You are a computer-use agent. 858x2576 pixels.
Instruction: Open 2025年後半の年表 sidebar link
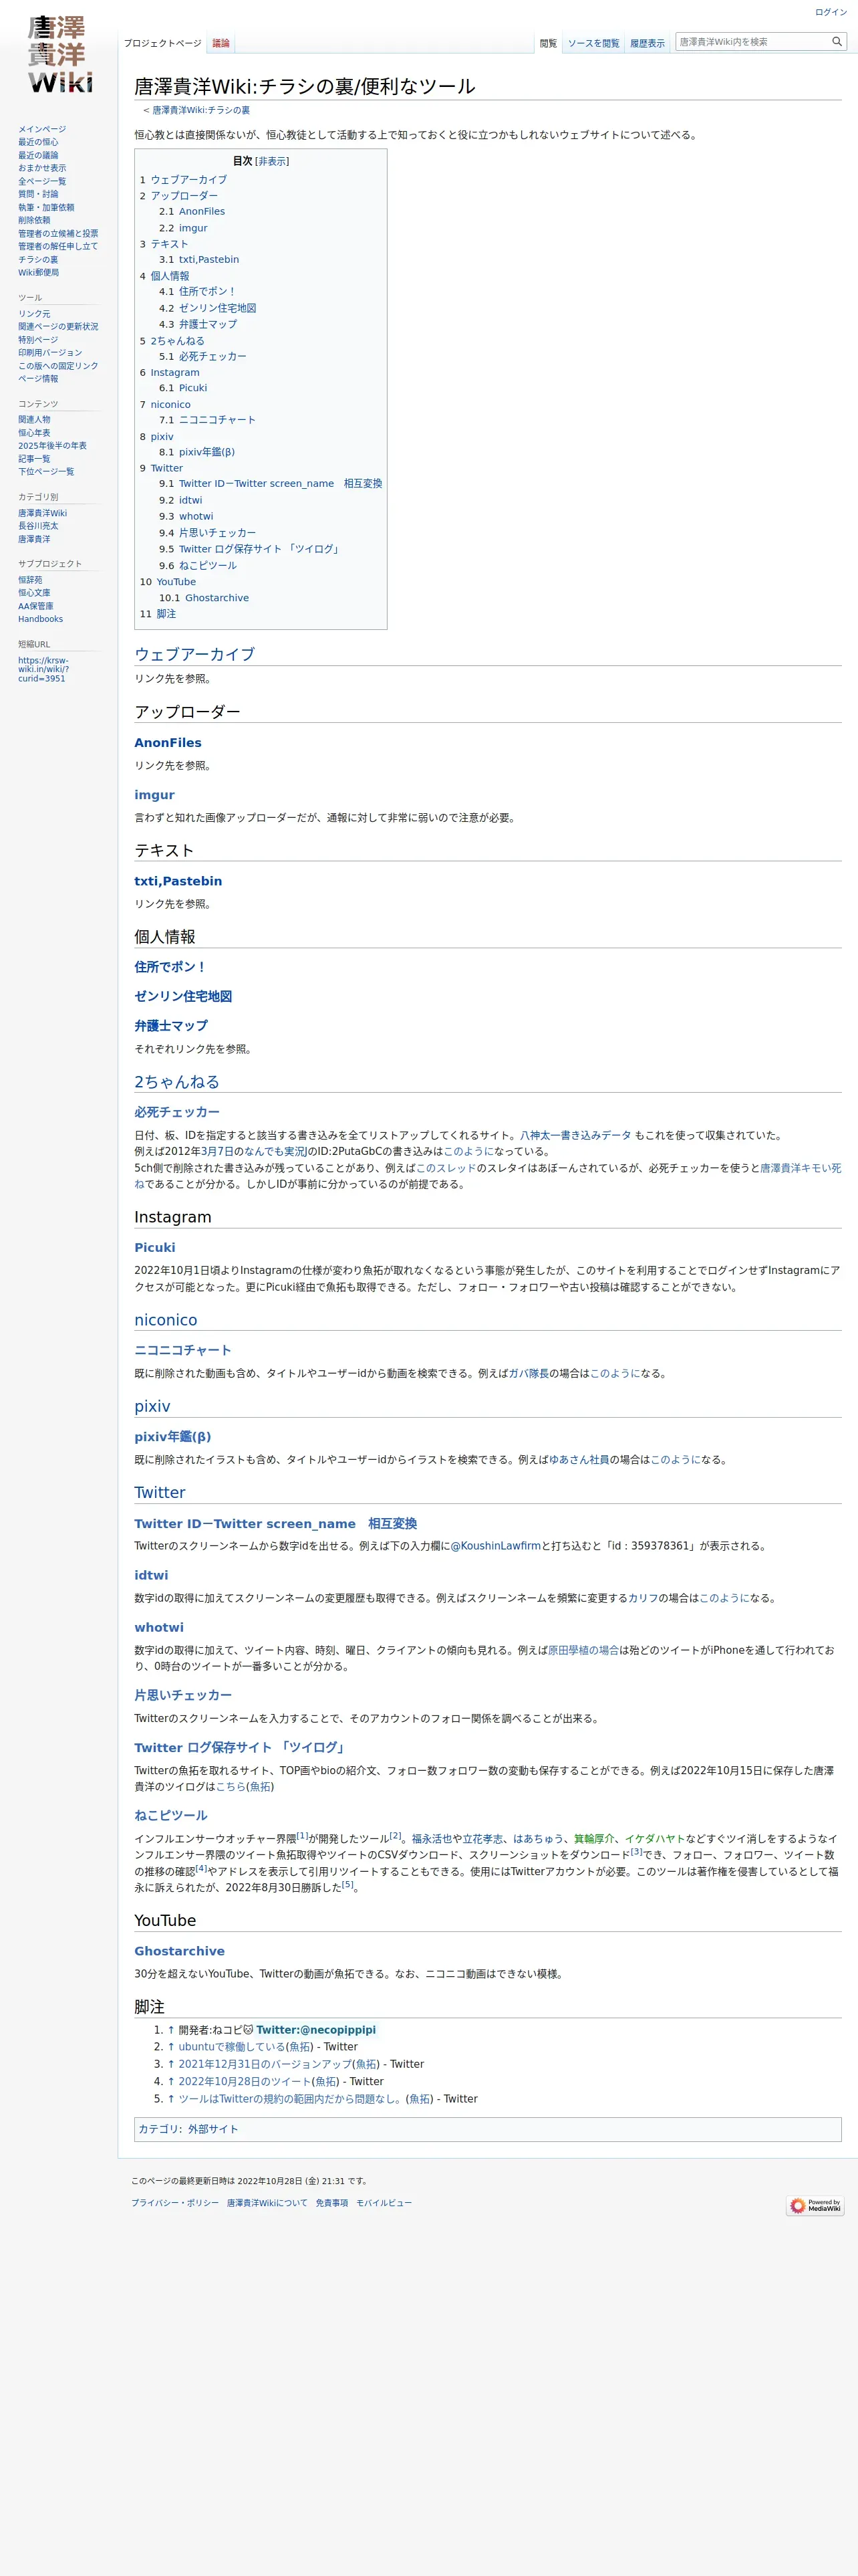52,446
